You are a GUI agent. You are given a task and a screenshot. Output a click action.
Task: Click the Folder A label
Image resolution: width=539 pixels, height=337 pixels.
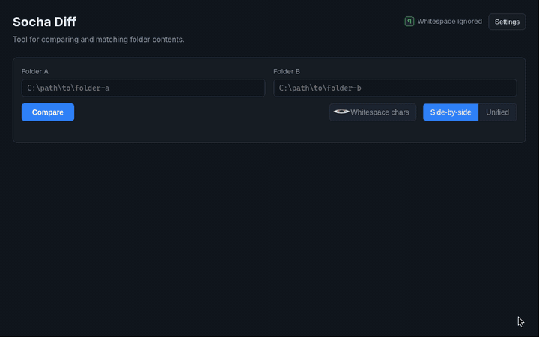[x=35, y=72]
